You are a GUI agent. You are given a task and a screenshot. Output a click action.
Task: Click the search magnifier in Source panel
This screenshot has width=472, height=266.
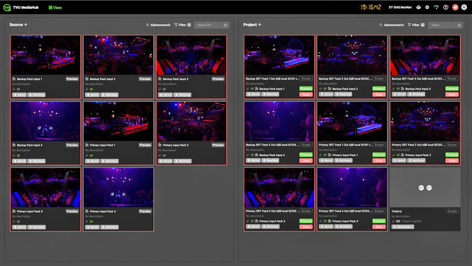[225, 25]
